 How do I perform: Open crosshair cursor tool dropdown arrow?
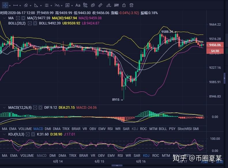10,6
